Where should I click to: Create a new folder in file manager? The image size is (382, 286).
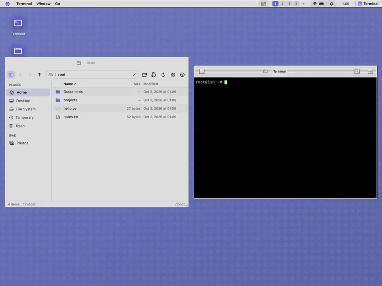(x=144, y=75)
